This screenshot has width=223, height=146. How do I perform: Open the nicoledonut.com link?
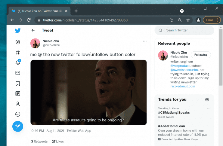(x=183, y=86)
